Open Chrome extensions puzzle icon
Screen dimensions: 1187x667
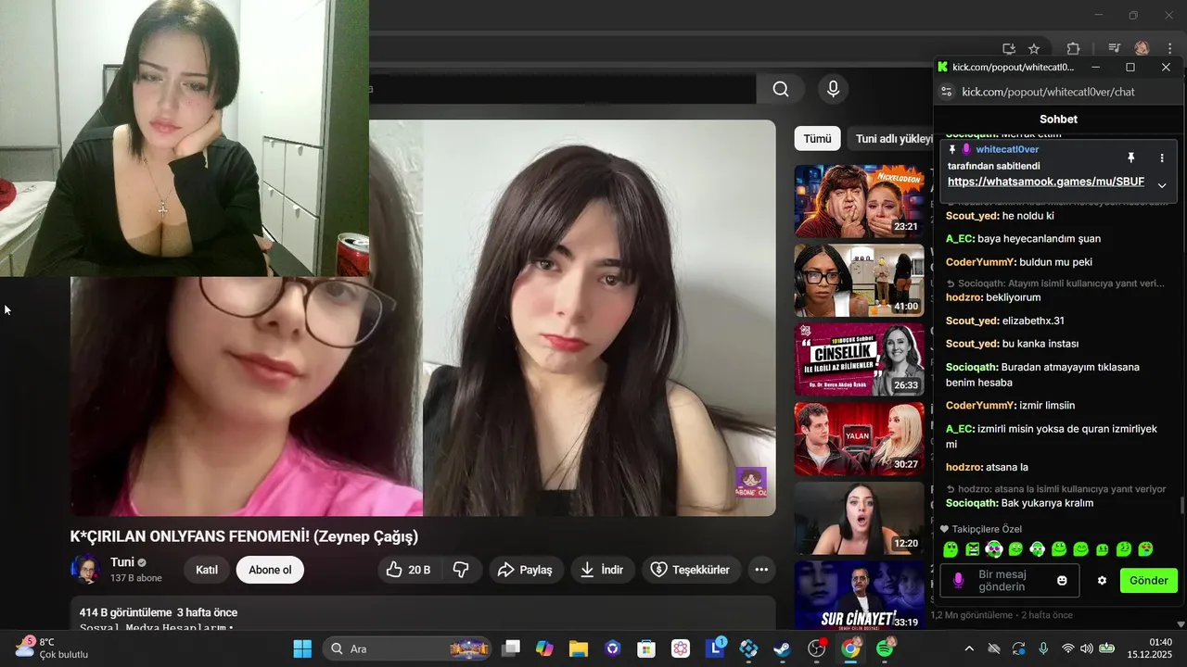click(1073, 49)
